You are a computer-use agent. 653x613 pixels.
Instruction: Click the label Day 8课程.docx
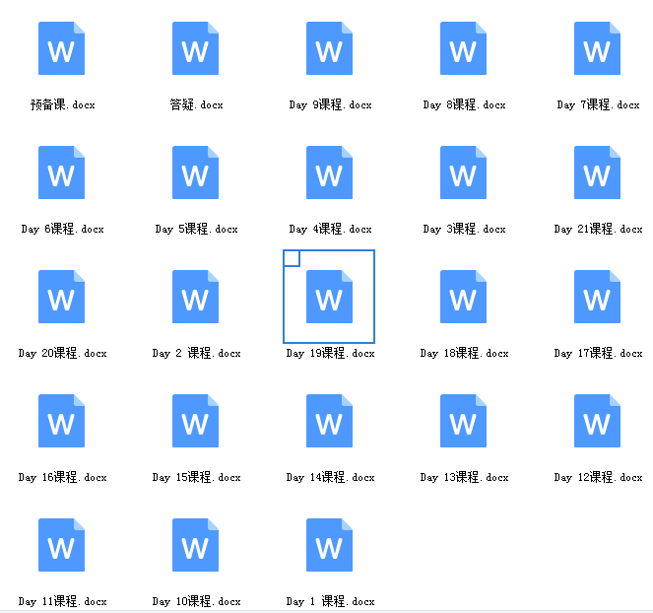coord(464,104)
